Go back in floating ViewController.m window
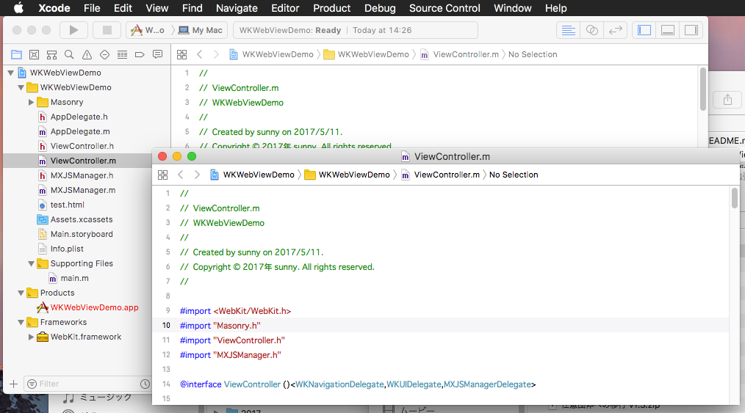Screen dimensions: 745x413 (181, 175)
